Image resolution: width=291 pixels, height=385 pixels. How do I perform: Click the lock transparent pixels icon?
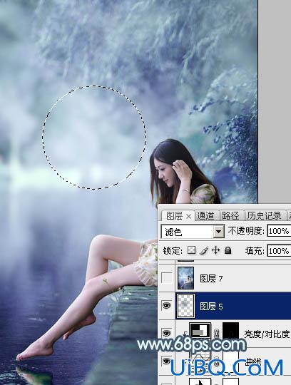(x=192, y=250)
